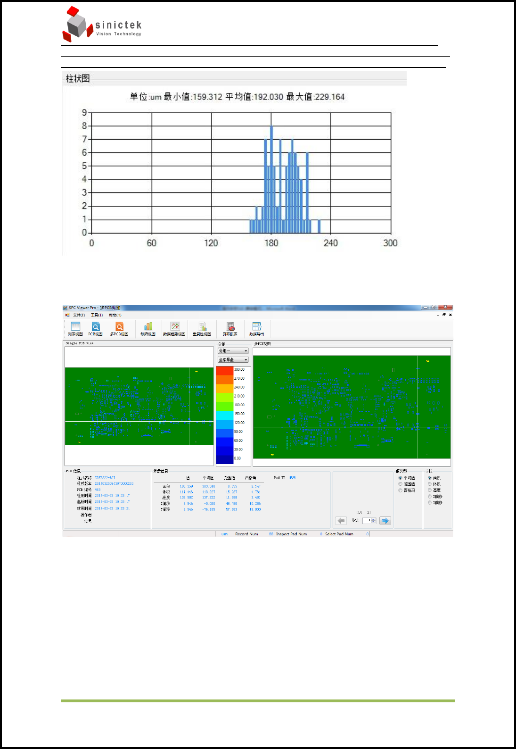Click the 范围值 column header

(x=229, y=478)
